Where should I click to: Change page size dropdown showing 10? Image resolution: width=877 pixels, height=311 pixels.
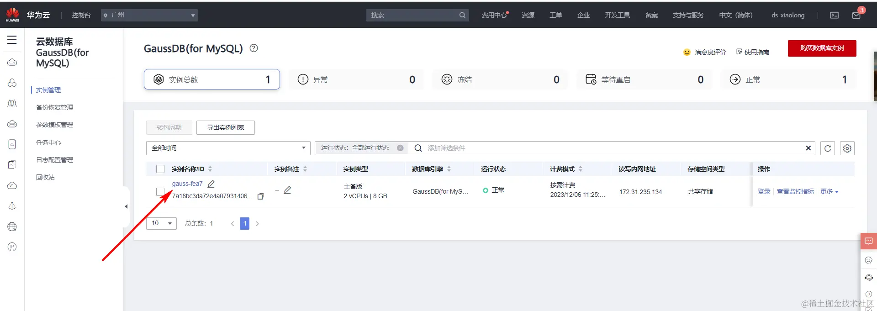[x=161, y=223]
